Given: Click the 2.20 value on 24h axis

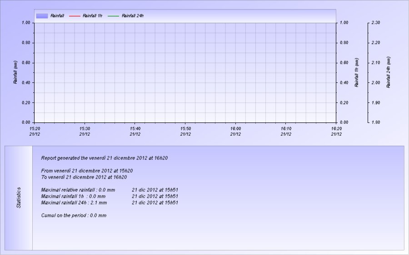Looking at the screenshot, I should tap(376, 43).
